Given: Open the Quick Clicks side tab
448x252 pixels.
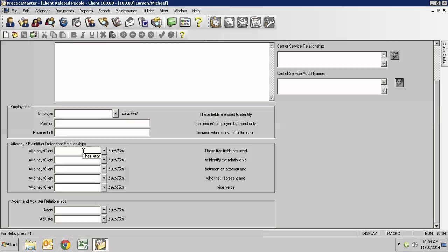Looking at the screenshot, I should (444, 53).
